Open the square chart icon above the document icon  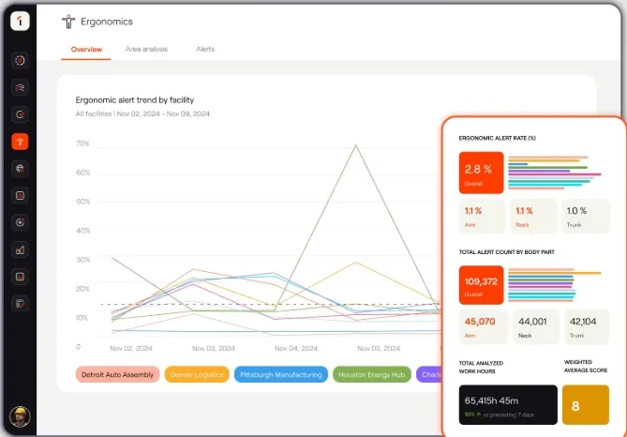pos(20,277)
